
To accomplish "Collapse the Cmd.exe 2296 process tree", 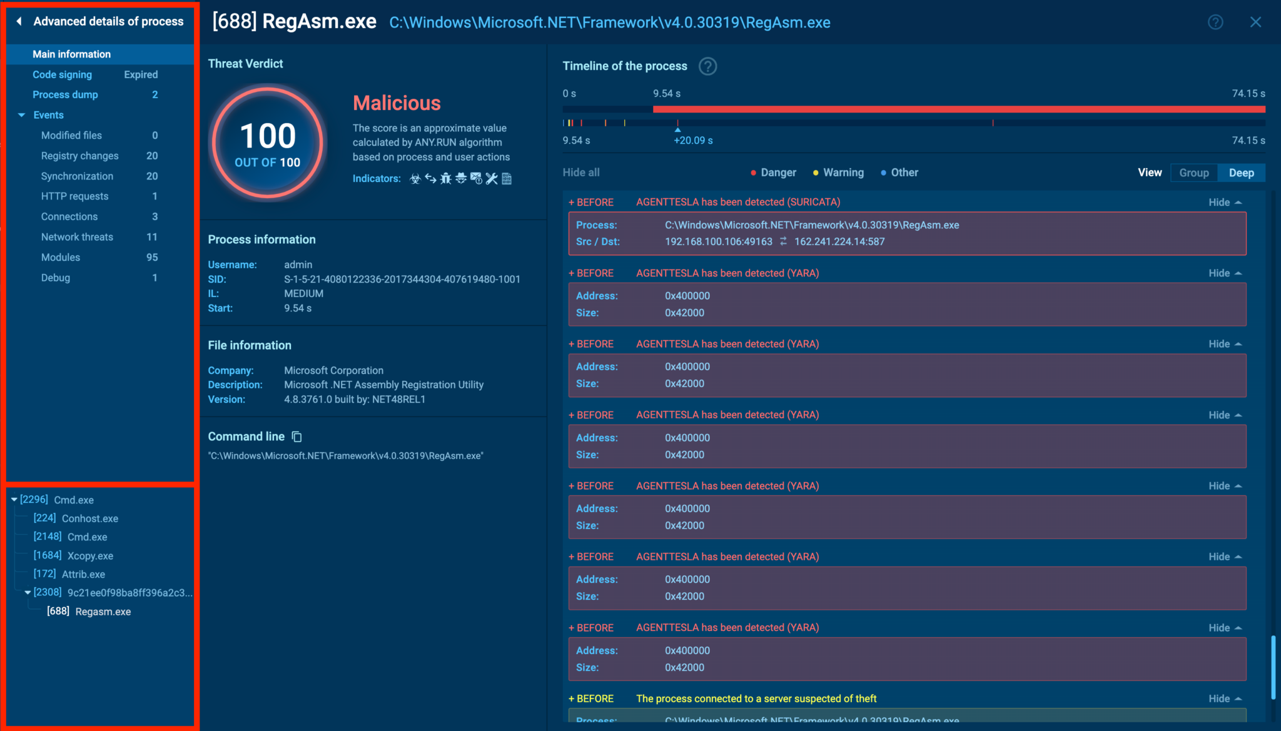I will point(14,500).
